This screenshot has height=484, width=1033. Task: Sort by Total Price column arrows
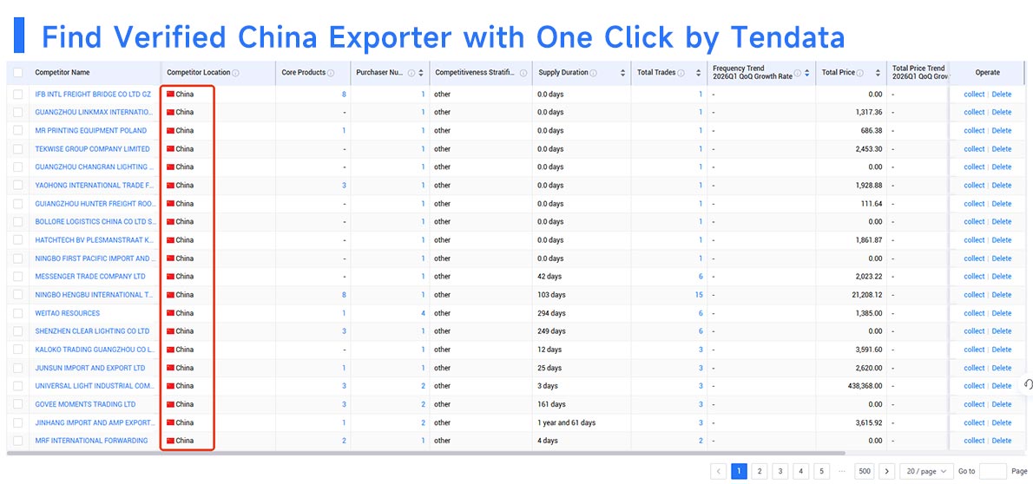[878, 73]
